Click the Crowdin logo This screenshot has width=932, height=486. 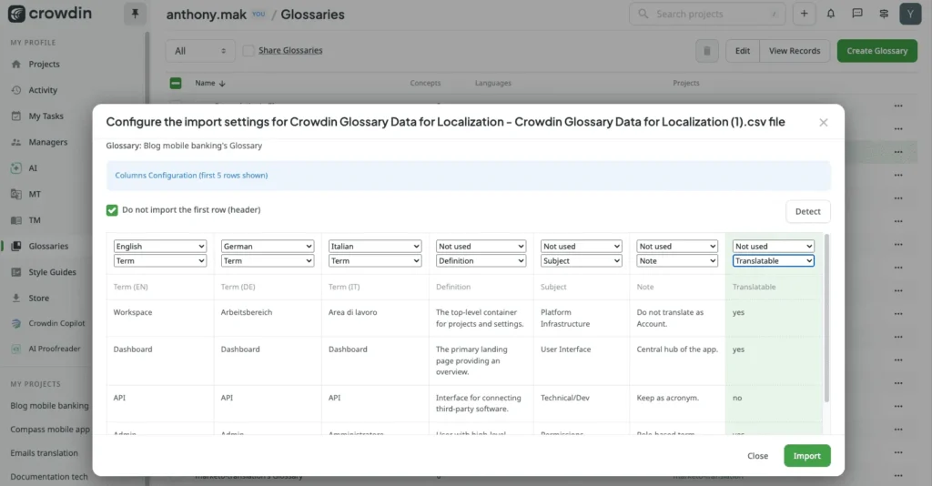point(50,13)
